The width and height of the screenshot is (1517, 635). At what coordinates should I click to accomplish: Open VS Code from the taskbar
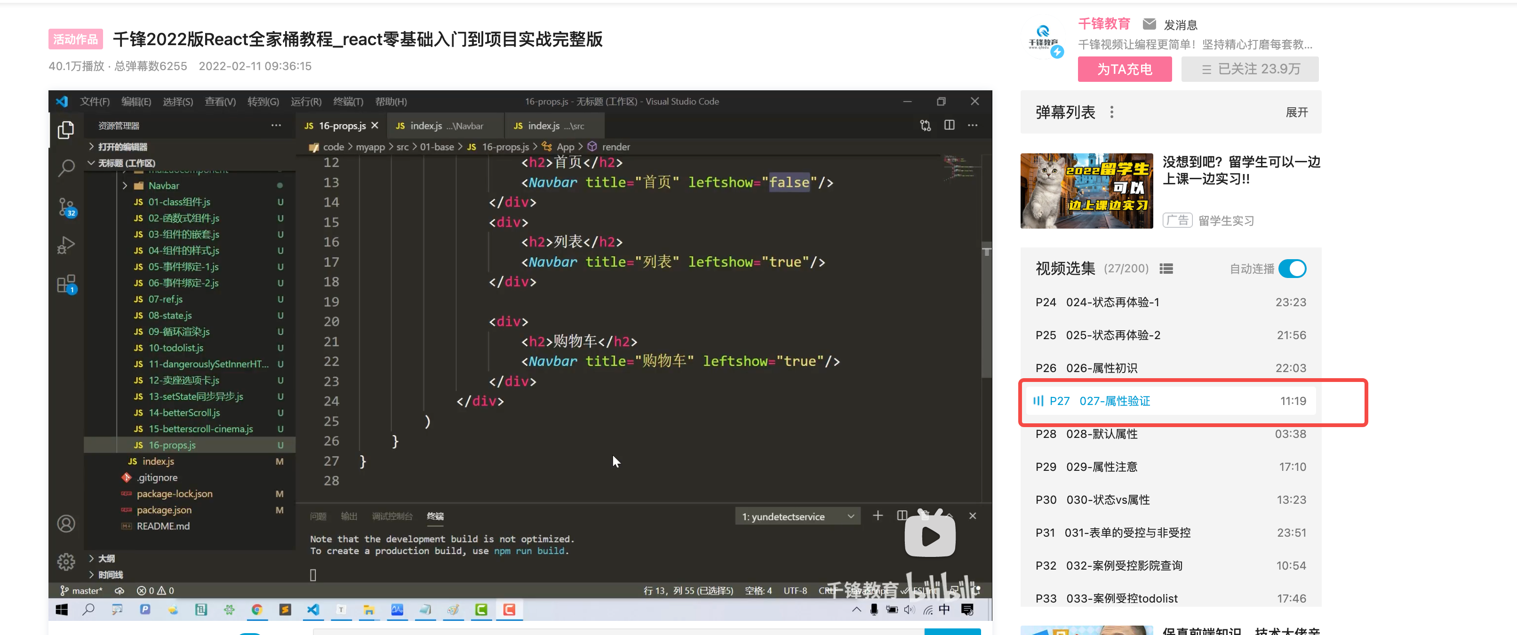(x=313, y=610)
